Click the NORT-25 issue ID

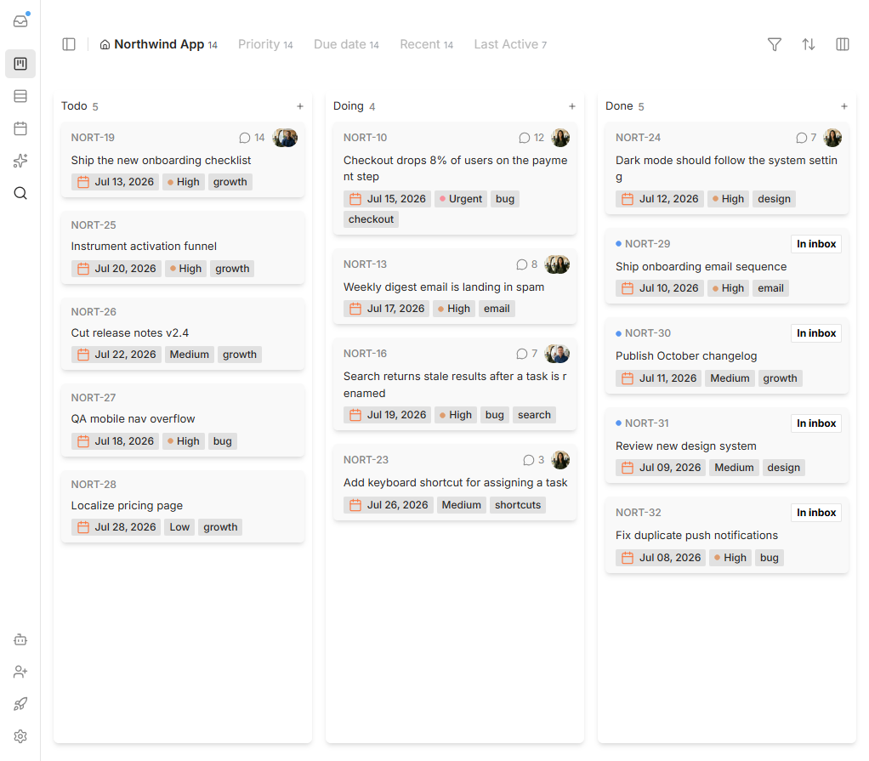[94, 225]
